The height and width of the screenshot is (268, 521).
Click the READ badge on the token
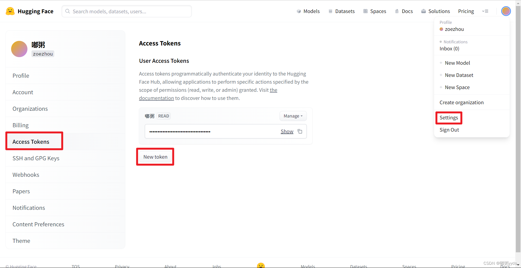pyautogui.click(x=164, y=116)
